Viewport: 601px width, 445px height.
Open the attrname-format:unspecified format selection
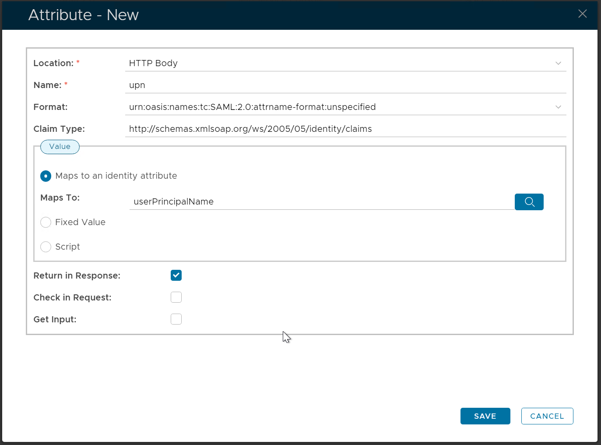[341, 107]
